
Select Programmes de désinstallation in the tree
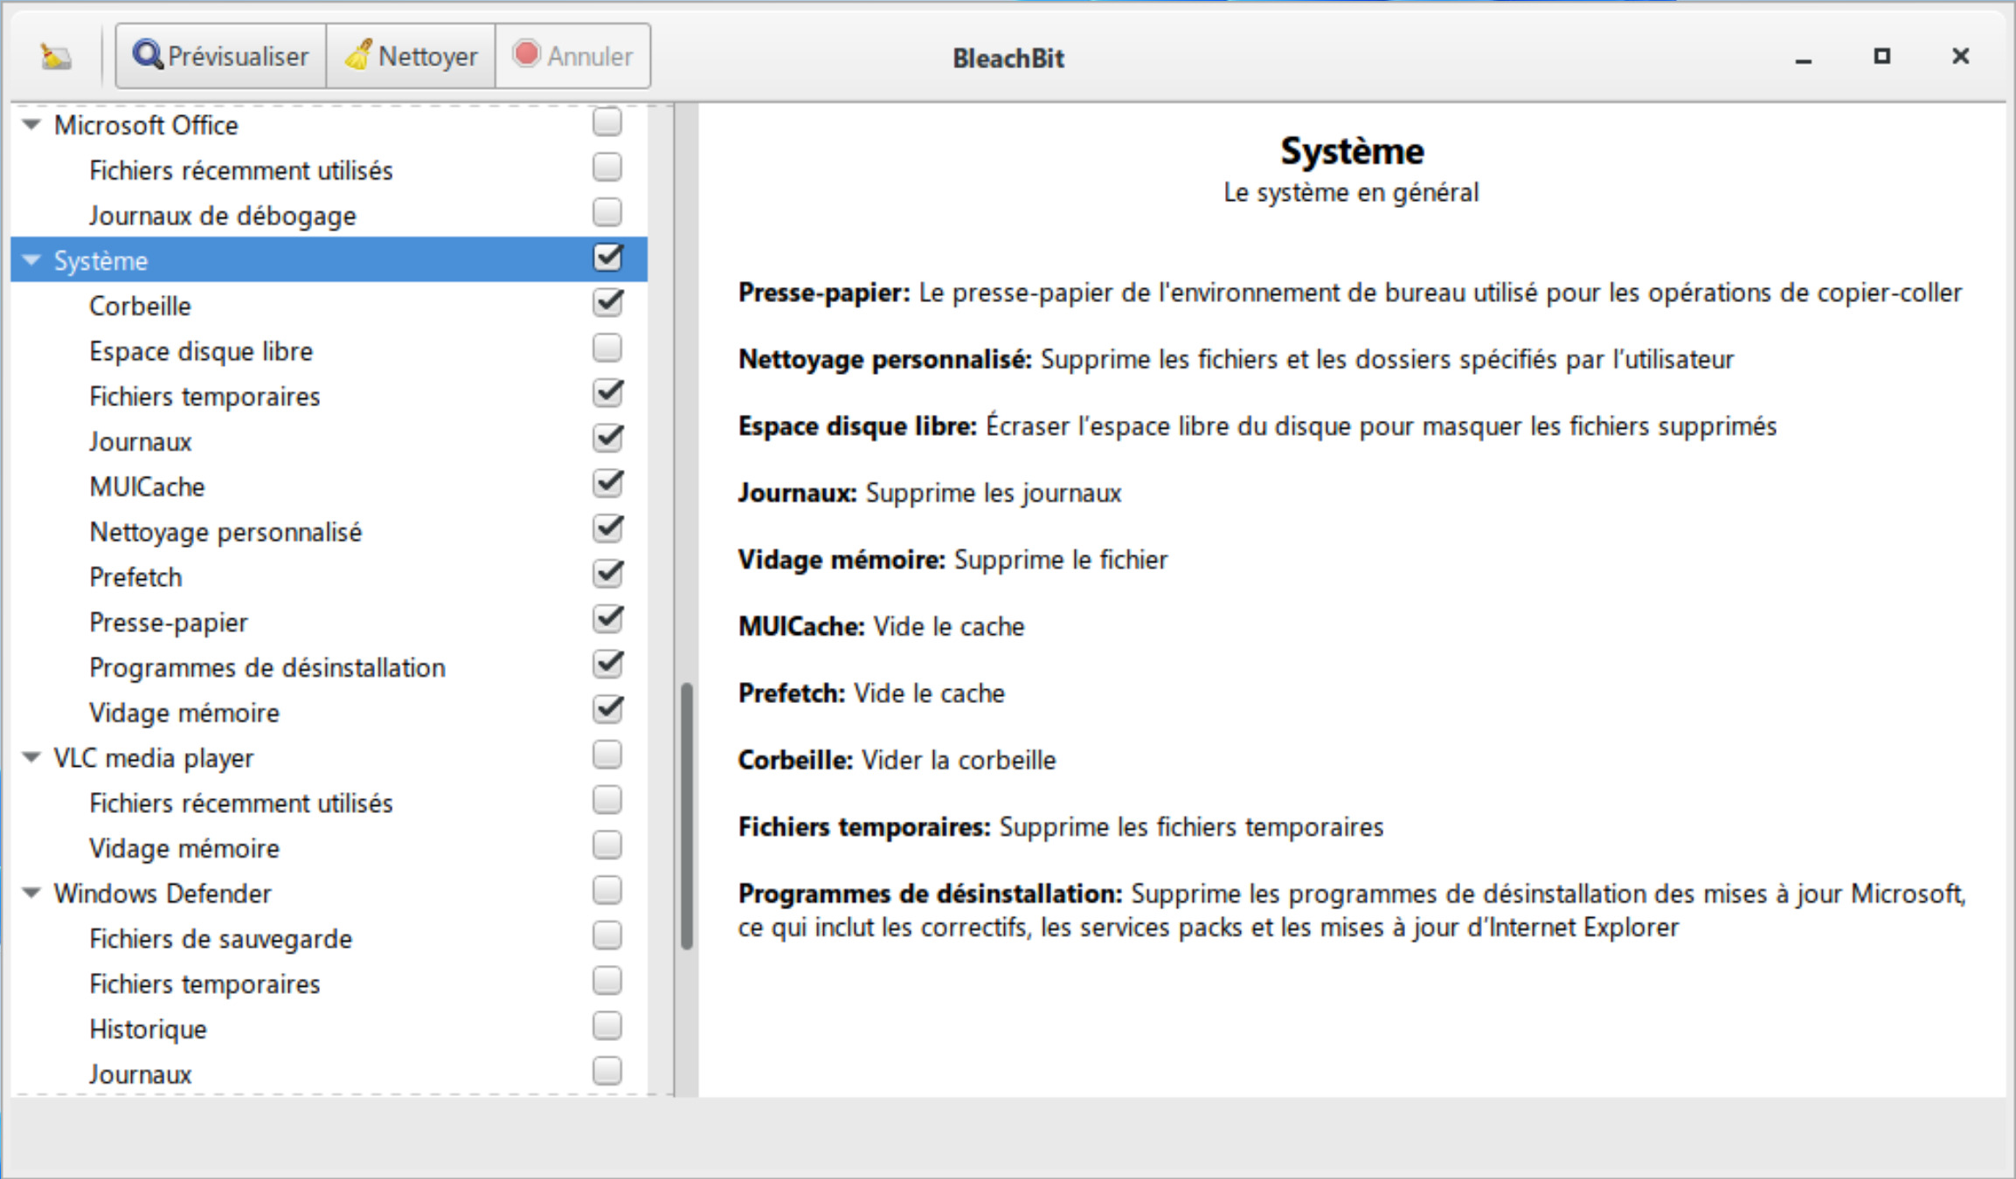coord(267,667)
